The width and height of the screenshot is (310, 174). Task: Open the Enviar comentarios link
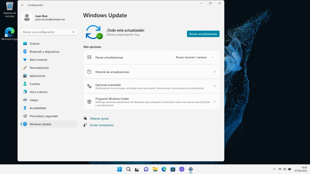(x=102, y=125)
